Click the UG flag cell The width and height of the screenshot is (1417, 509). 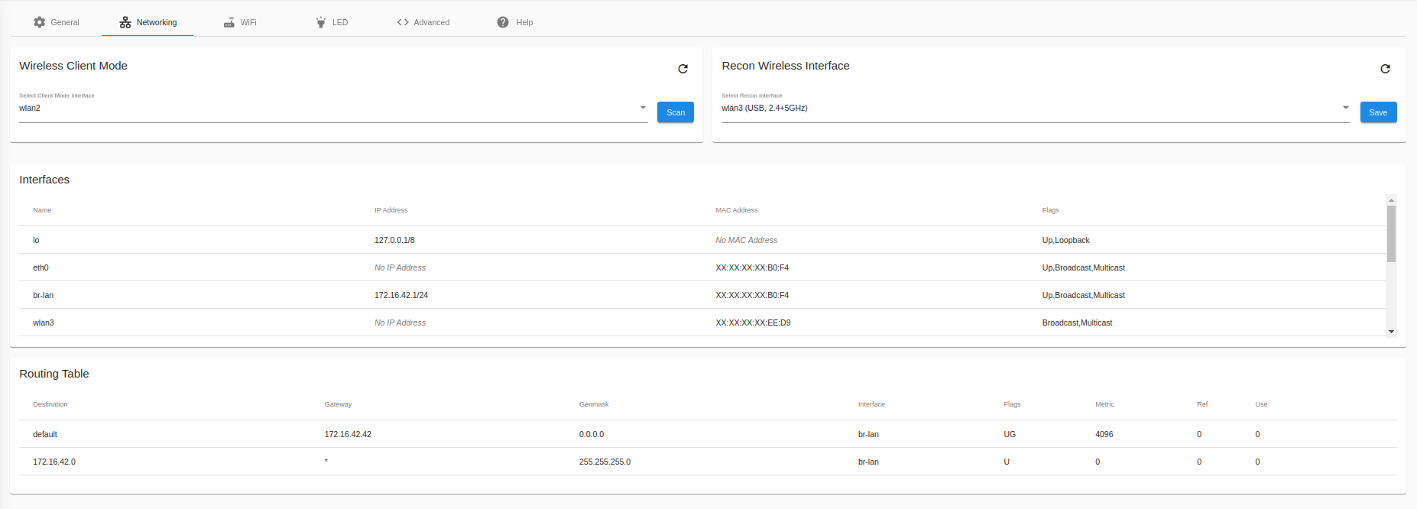(1010, 434)
